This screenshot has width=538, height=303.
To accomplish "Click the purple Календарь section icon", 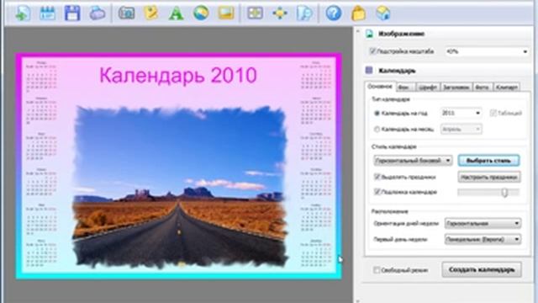I will [369, 71].
